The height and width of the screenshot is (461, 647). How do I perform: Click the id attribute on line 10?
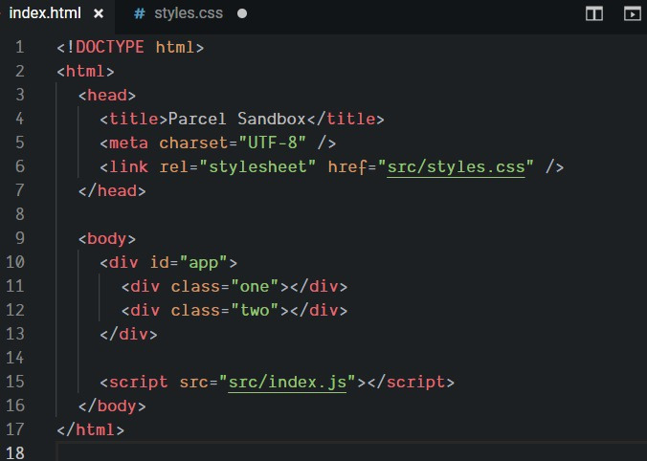click(x=159, y=263)
